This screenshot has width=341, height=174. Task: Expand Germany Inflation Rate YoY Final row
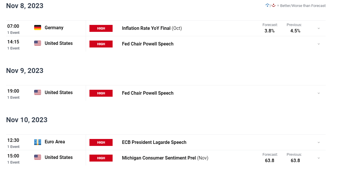[x=319, y=28]
